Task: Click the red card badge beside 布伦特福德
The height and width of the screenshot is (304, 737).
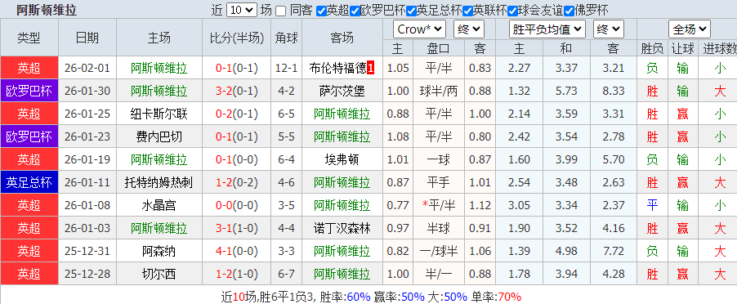Action: (371, 69)
